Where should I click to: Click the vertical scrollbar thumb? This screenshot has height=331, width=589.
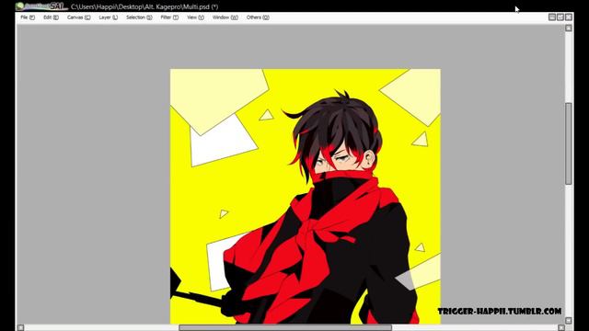point(569,143)
